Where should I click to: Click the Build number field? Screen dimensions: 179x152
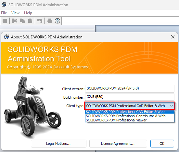130,97
